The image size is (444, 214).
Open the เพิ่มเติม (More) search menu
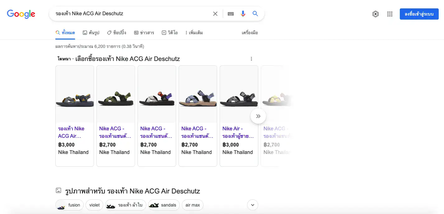194,32
